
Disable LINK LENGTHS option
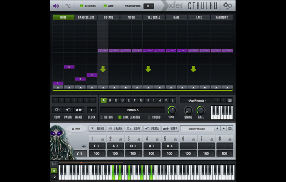120,117
